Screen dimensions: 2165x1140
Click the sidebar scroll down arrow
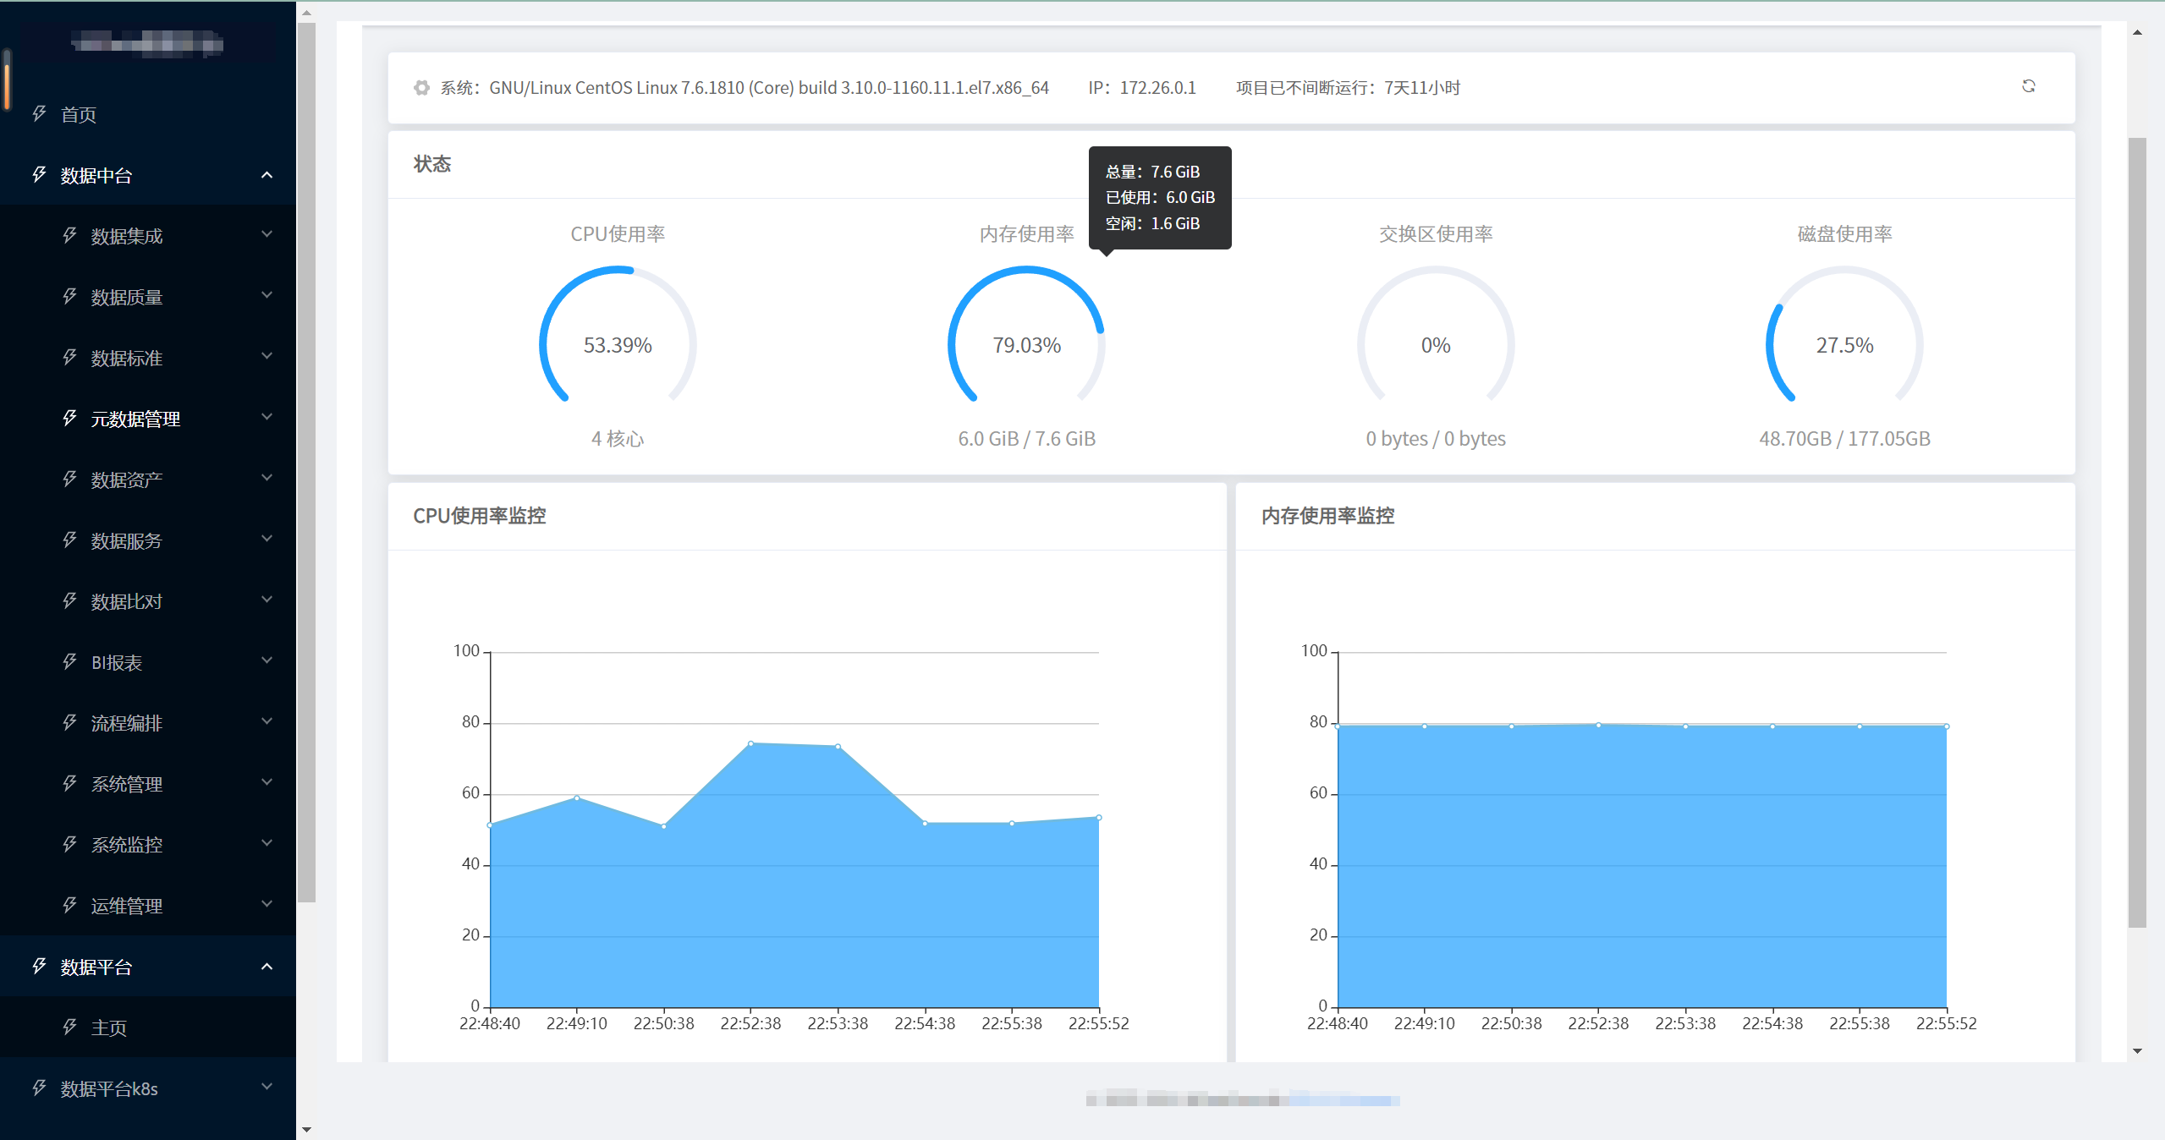(x=306, y=1129)
